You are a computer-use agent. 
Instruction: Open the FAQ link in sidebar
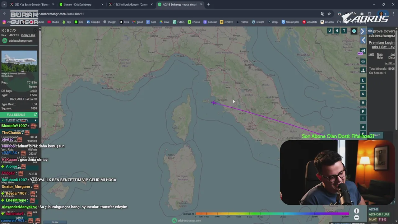tap(371, 54)
